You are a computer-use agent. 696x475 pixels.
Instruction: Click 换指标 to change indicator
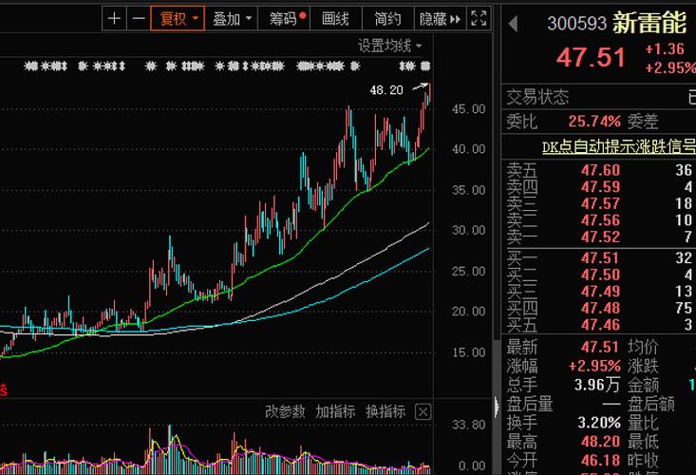[386, 411]
